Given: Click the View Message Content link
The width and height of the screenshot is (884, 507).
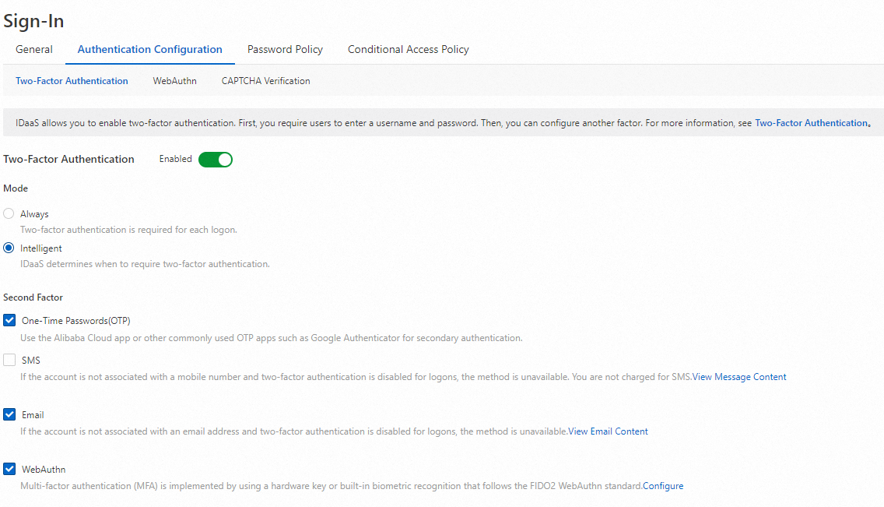Looking at the screenshot, I should pos(739,377).
